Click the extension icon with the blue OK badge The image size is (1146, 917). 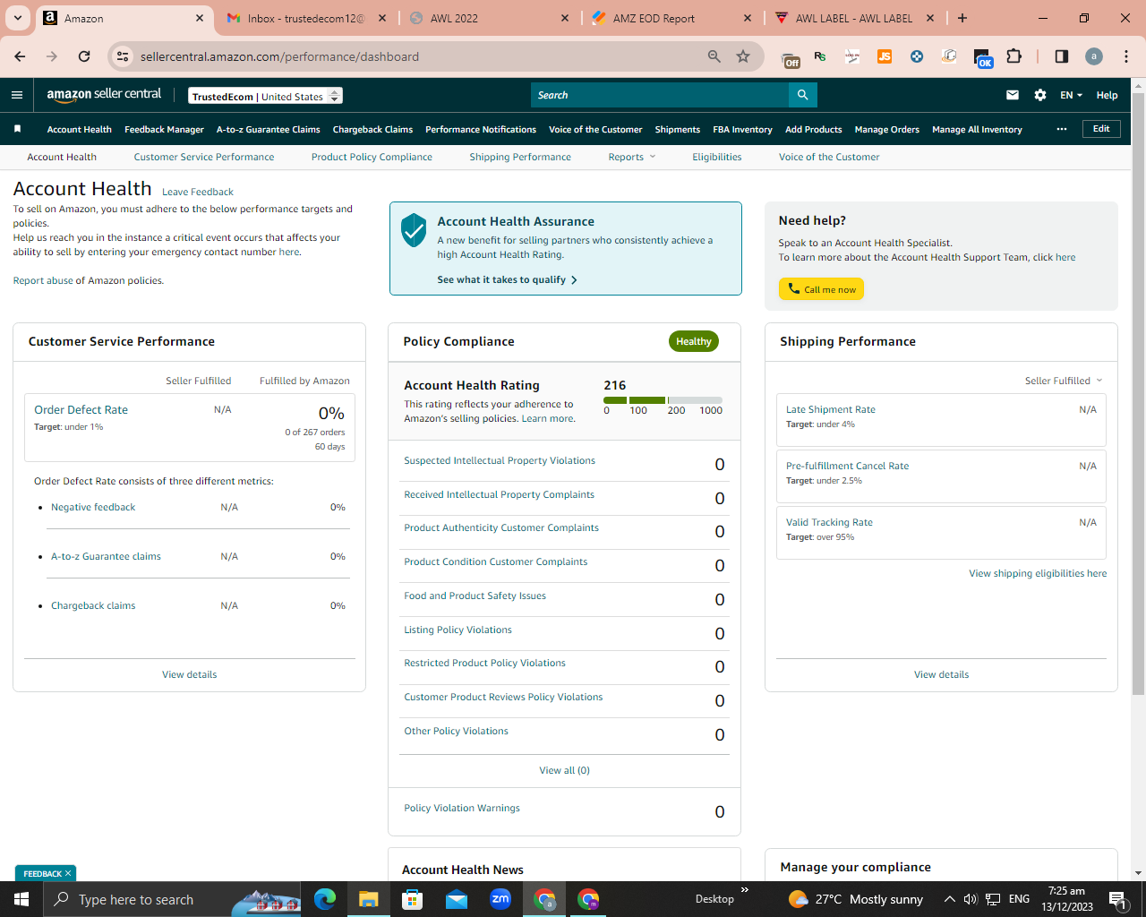(982, 57)
